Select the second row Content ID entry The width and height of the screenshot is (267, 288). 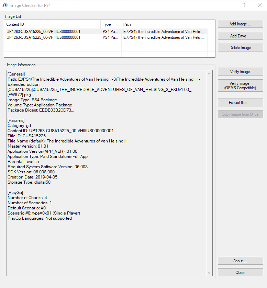coord(43,37)
